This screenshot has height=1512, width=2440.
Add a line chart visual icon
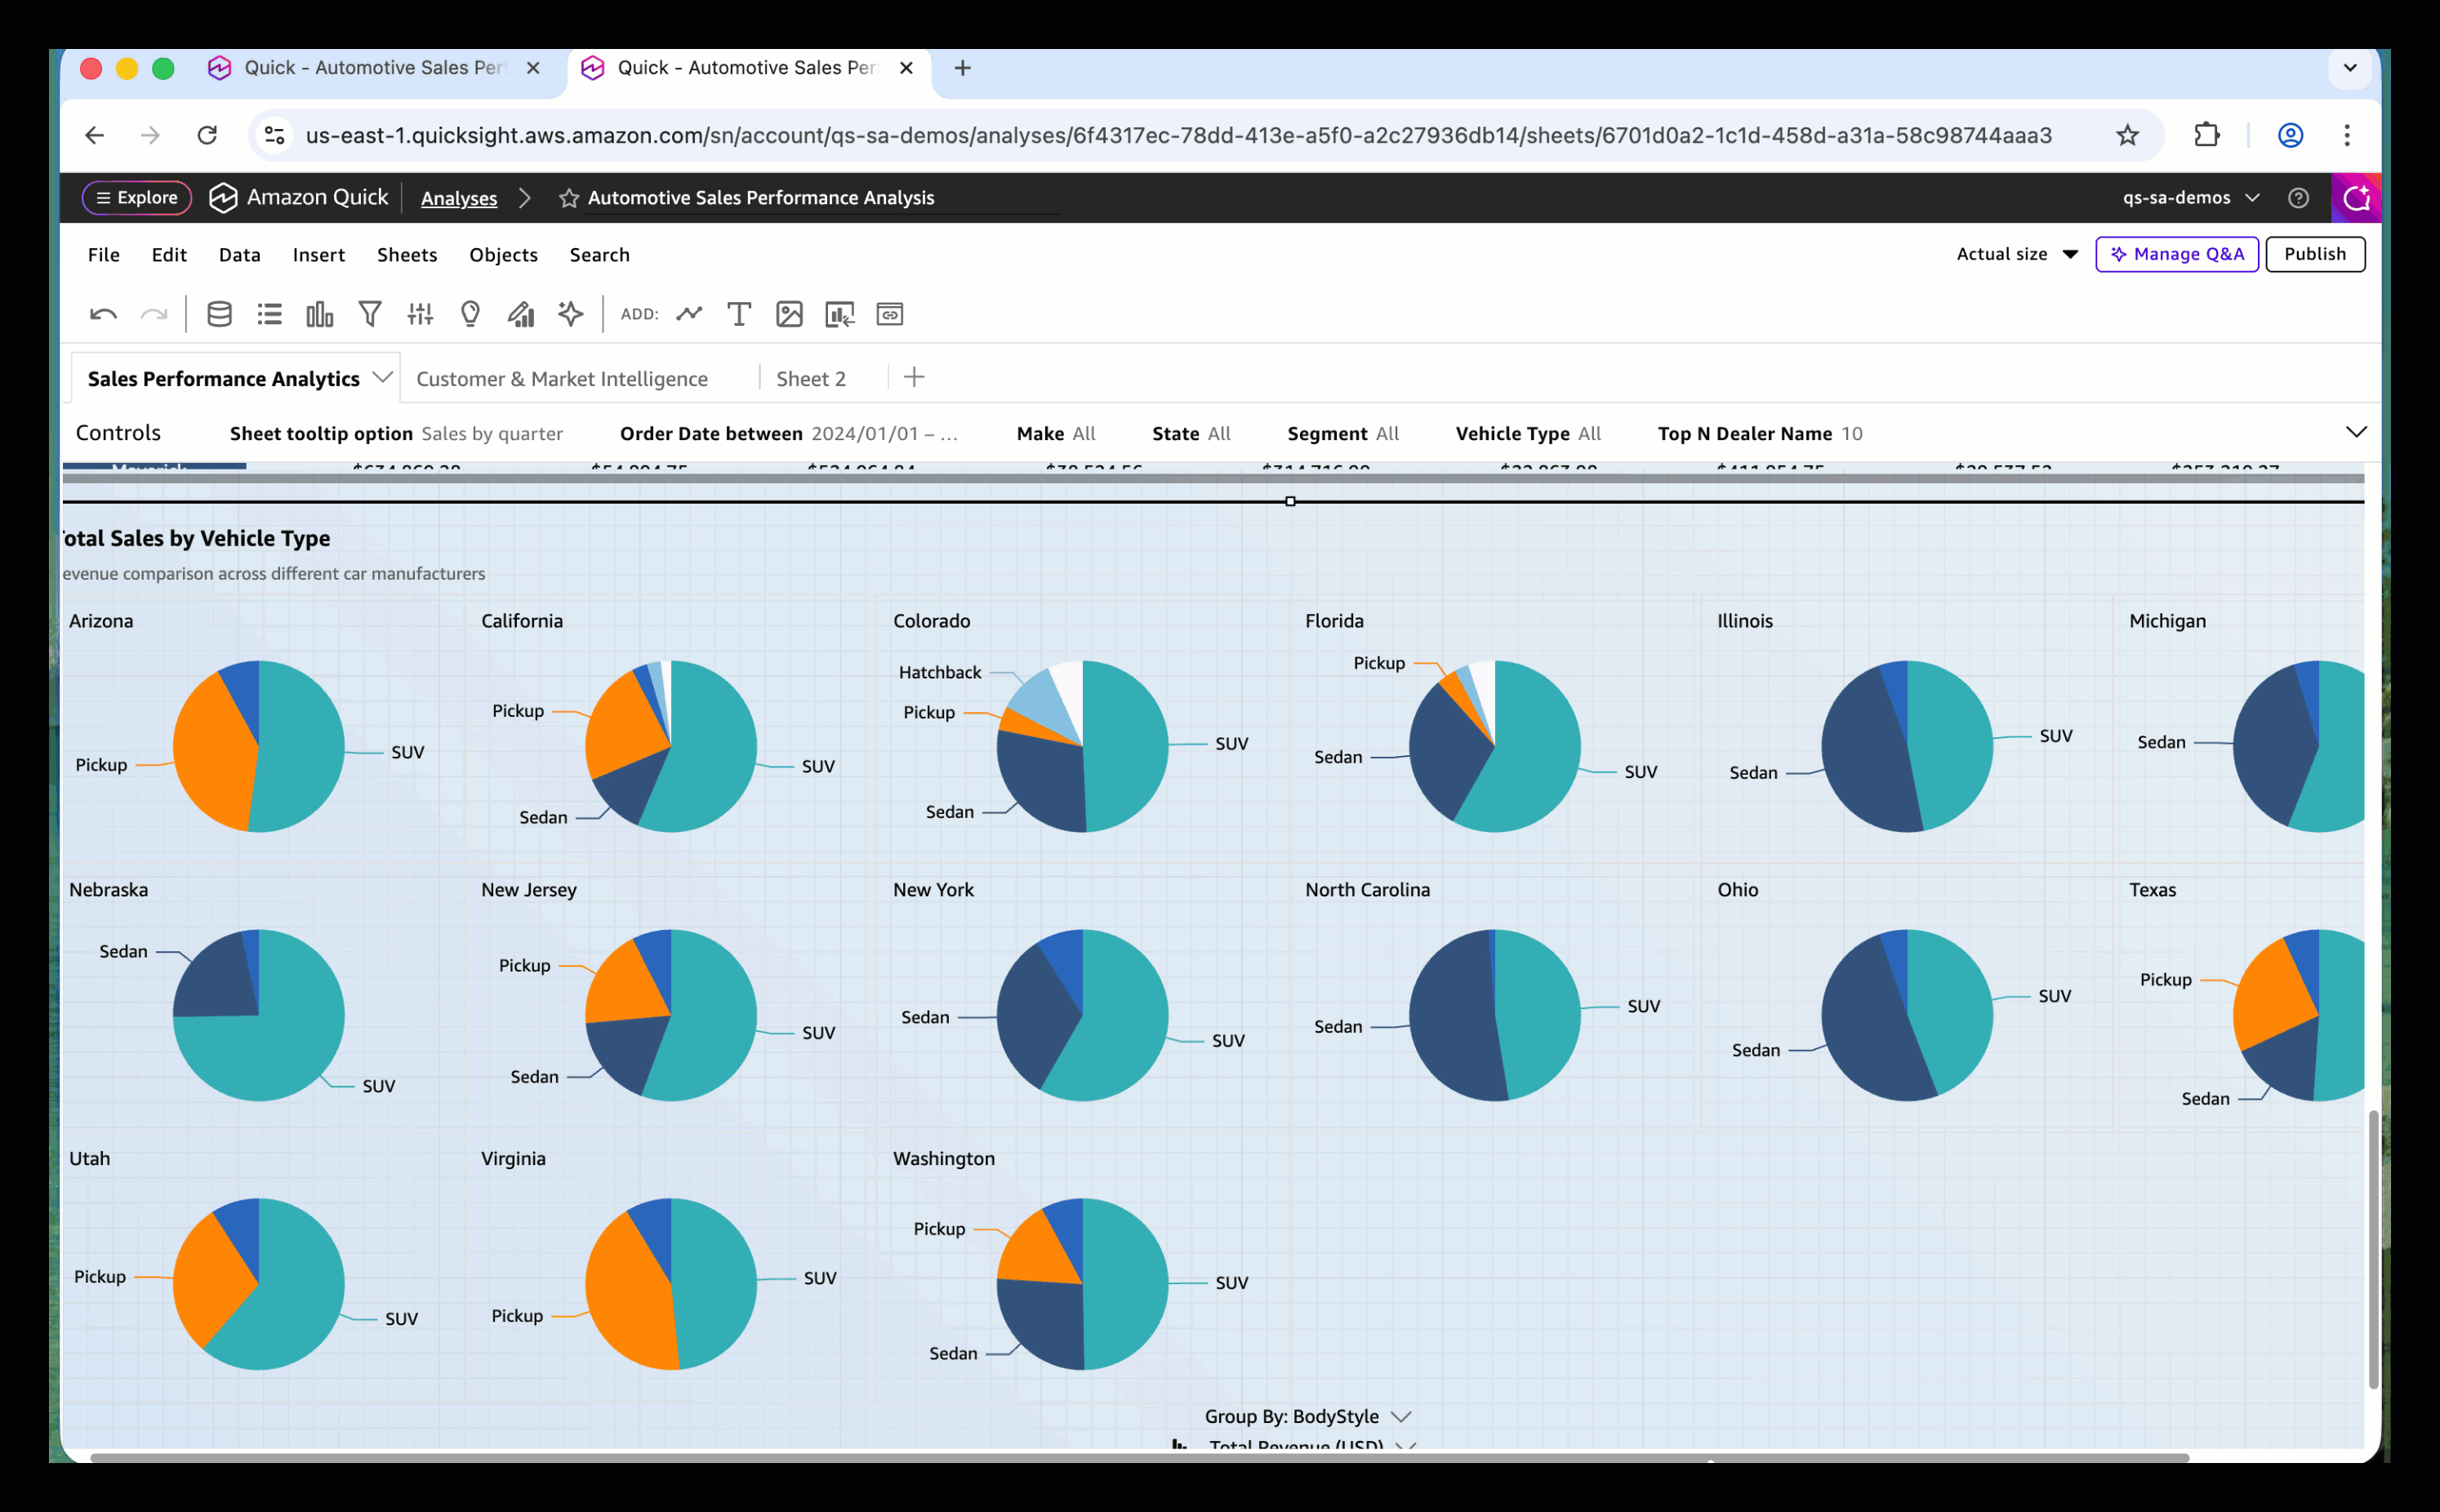pos(689,315)
